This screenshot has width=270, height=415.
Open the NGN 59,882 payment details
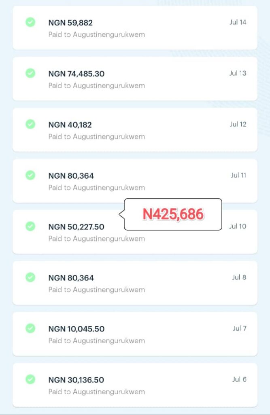135,28
